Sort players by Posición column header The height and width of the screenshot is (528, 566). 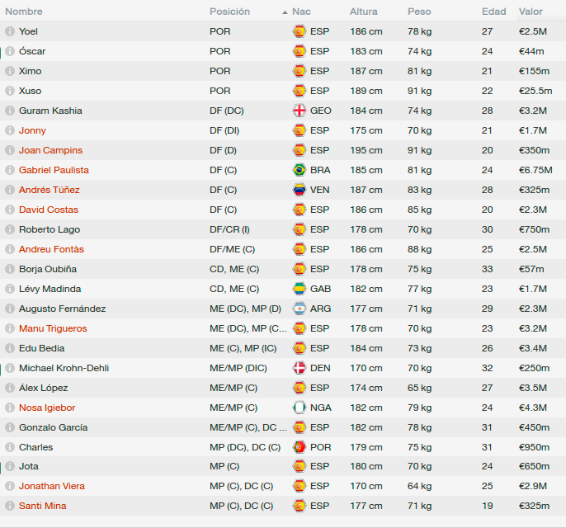229,12
